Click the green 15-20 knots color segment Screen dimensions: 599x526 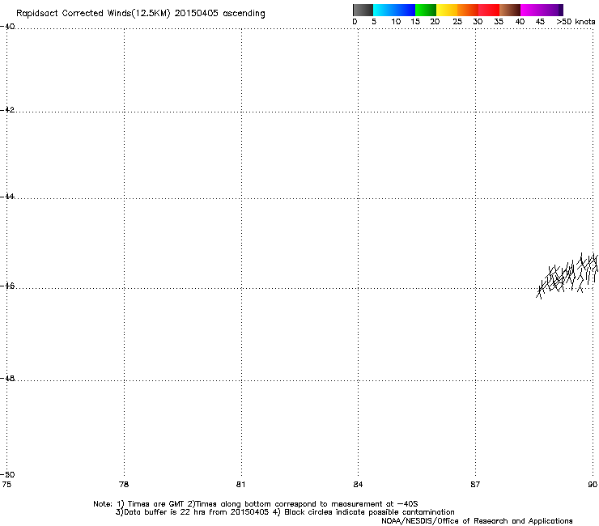click(x=426, y=10)
